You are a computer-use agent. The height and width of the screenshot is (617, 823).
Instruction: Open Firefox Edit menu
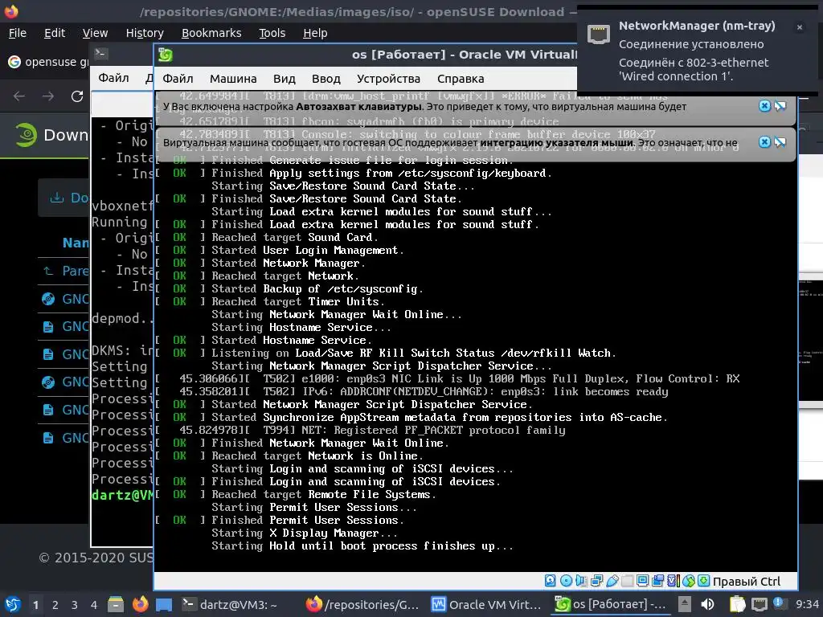pos(55,33)
